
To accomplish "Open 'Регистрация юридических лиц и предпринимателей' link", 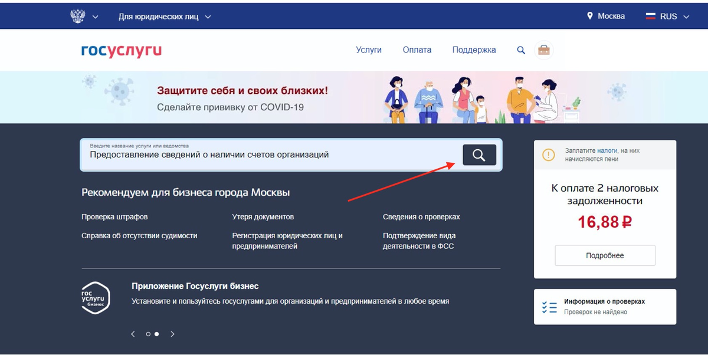I will (287, 241).
